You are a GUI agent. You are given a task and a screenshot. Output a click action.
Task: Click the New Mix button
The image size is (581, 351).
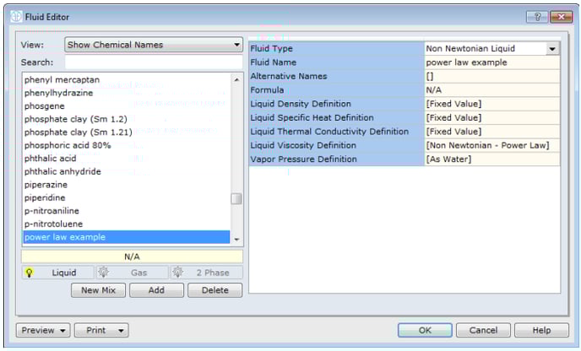coord(98,290)
